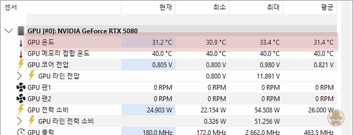Click the minimum power value 22.154 W
Image resolution: width=353 pixels, height=135 pixels.
pyautogui.click(x=213, y=110)
